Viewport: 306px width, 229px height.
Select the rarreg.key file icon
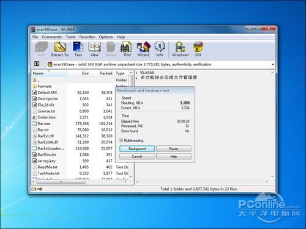34,161
